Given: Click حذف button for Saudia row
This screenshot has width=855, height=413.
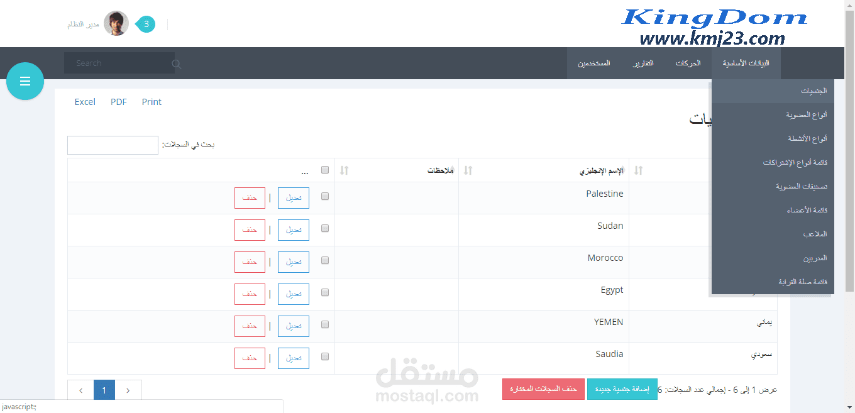Looking at the screenshot, I should pos(250,358).
